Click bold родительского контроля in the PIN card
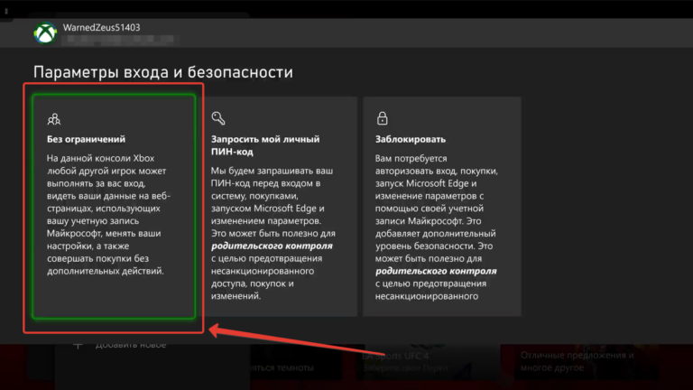Screen dimensions: 693x390 272,244
